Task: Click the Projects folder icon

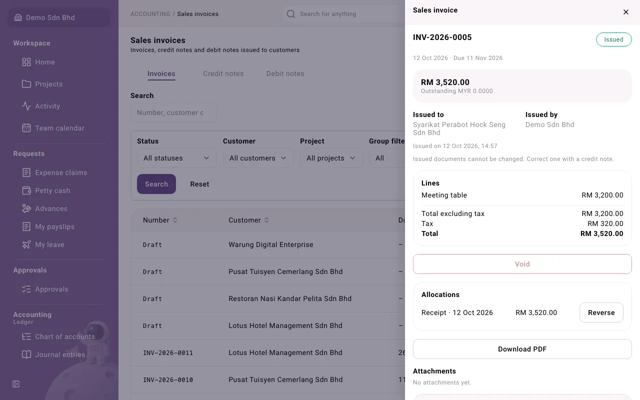Action: (x=26, y=84)
